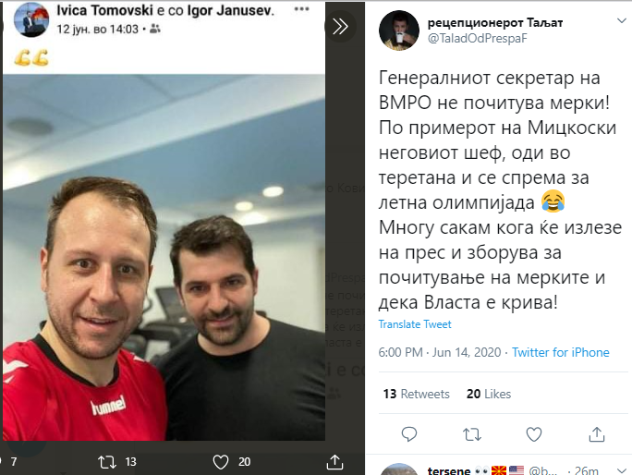
Task: Click Ivica Tomovski profile picture
Action: [x=31, y=19]
